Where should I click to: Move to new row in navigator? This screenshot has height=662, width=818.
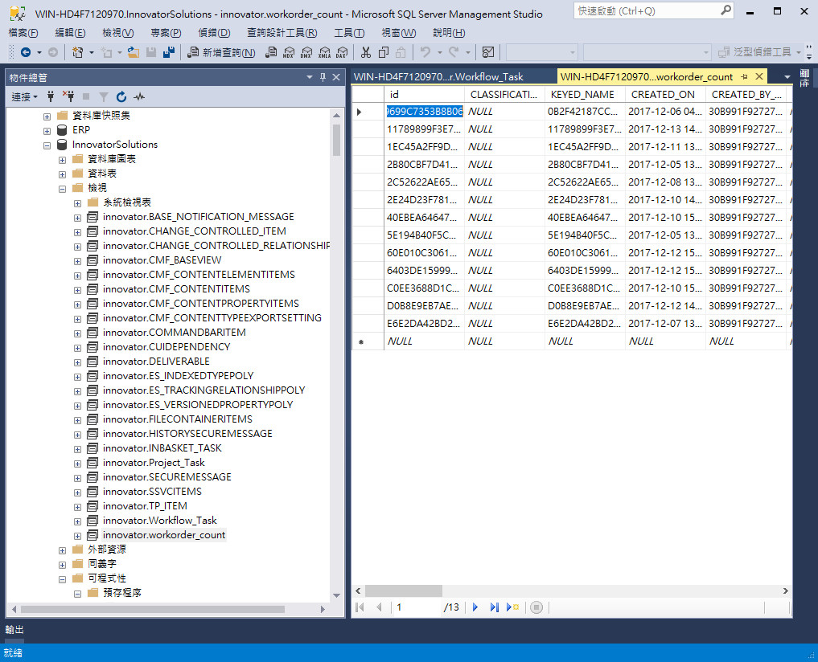coord(513,607)
